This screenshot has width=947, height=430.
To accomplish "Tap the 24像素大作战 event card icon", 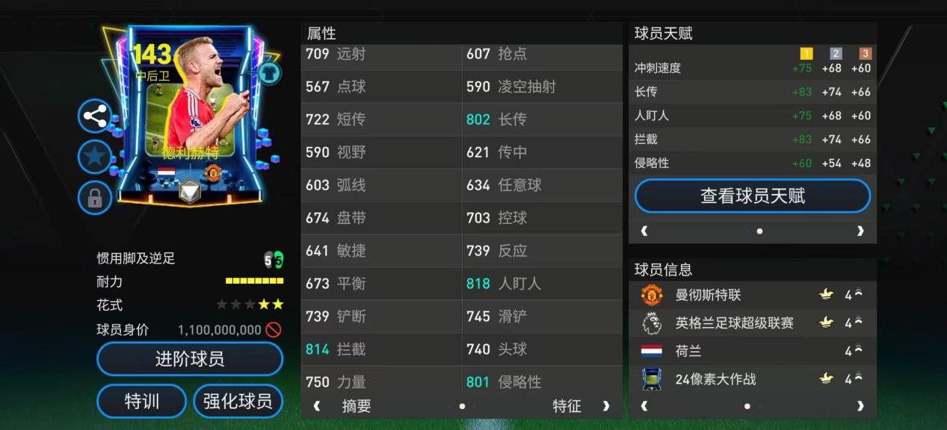I will (652, 379).
